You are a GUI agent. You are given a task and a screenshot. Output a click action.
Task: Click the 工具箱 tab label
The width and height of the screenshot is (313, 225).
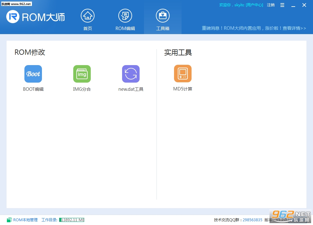click(163, 28)
